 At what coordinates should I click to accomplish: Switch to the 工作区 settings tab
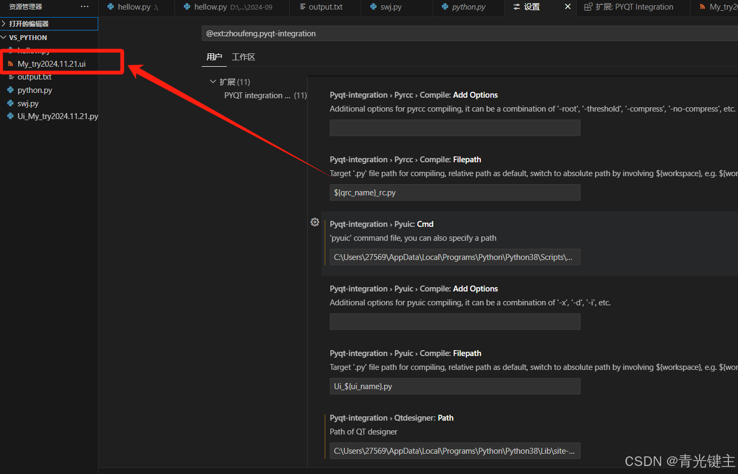[243, 57]
